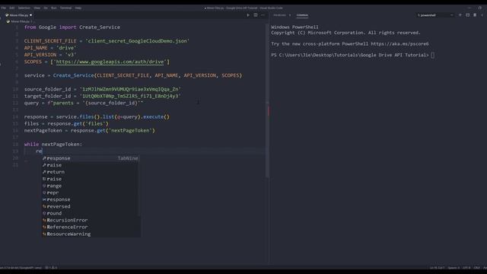
Task: Kill the terminal with the trash icon
Action: (x=475, y=15)
